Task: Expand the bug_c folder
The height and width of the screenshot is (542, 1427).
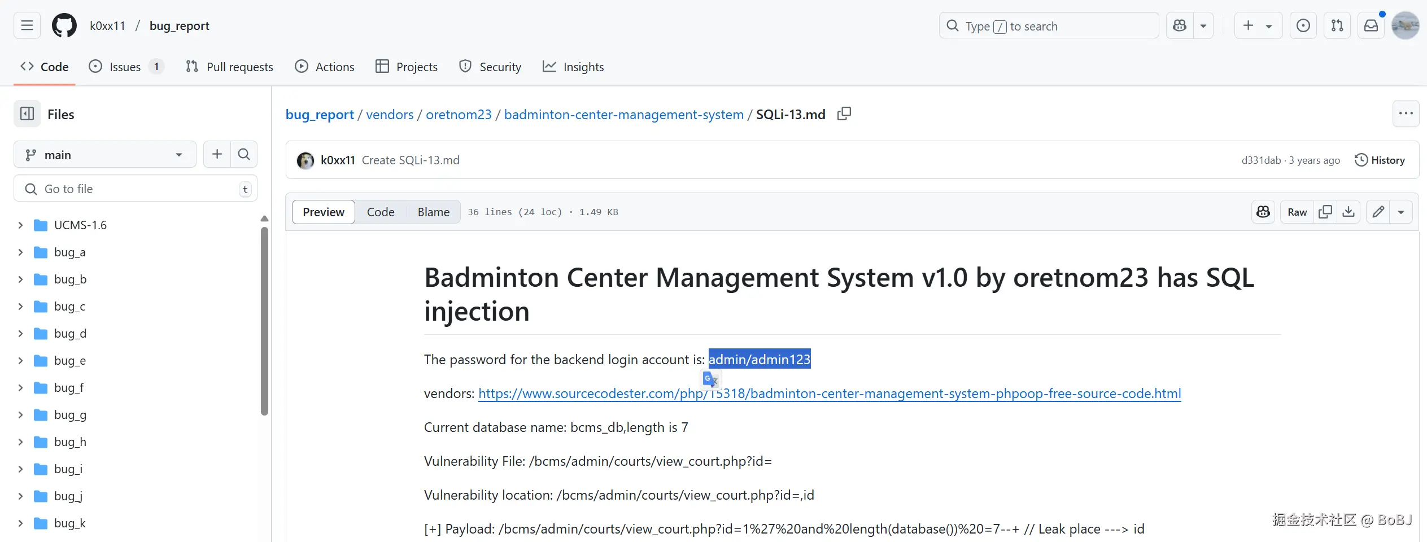Action: tap(20, 307)
